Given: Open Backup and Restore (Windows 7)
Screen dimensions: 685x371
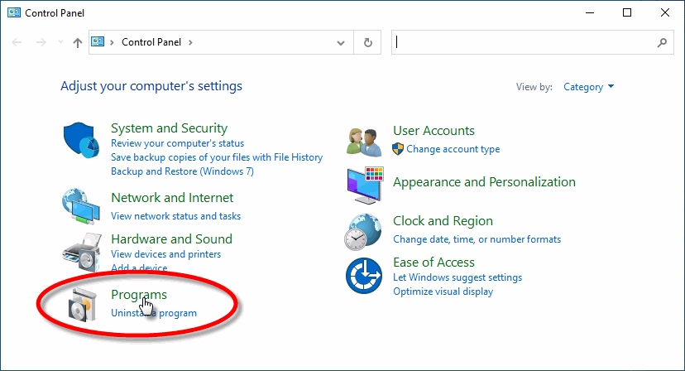Looking at the screenshot, I should click(182, 171).
